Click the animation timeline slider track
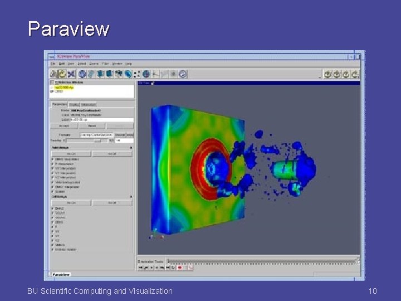 tap(261, 261)
